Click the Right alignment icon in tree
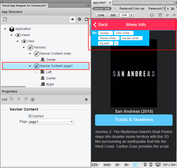 click(x=43, y=84)
